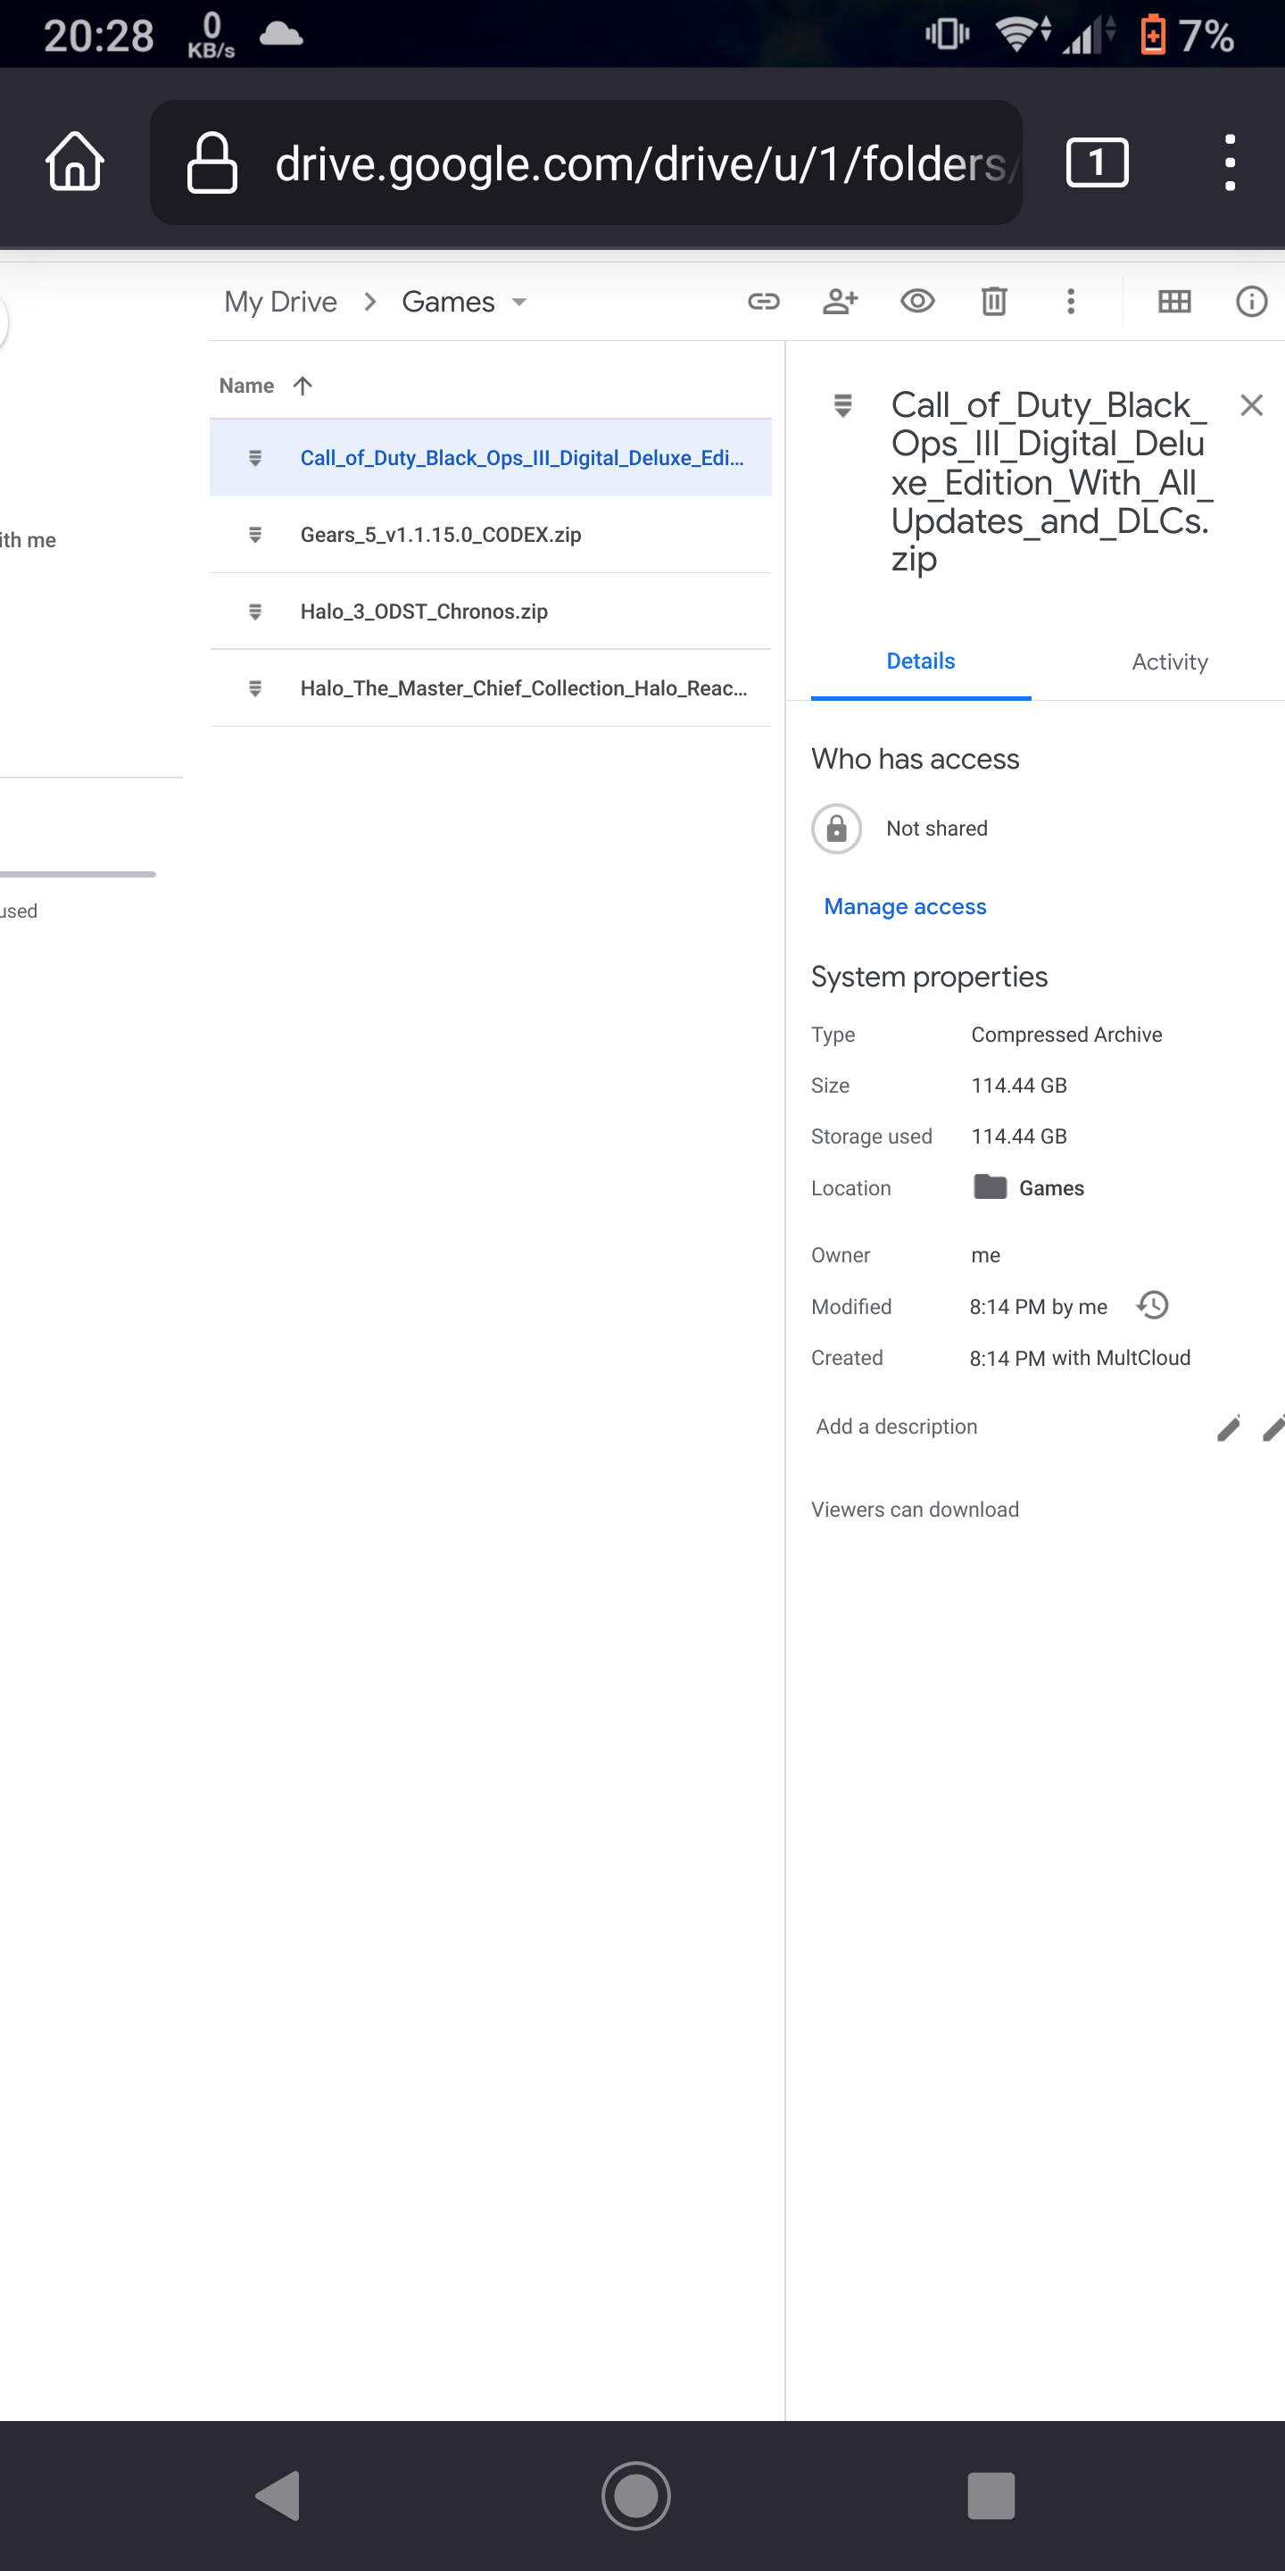The width and height of the screenshot is (1285, 2571).
Task: Open Manage access link
Action: [x=905, y=906]
